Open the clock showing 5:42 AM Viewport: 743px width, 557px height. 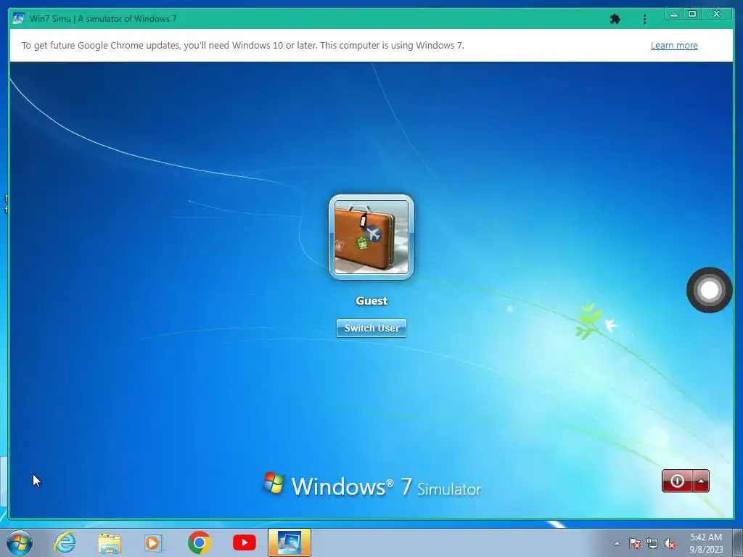pyautogui.click(x=706, y=542)
